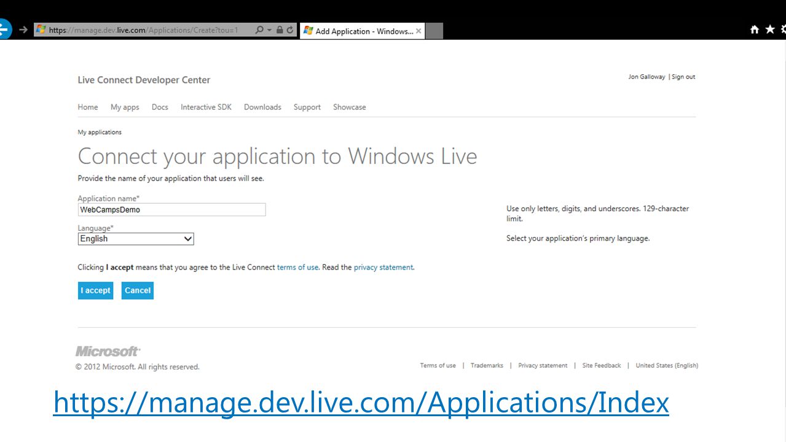
Task: Click the footer Trademarks link
Action: point(487,365)
